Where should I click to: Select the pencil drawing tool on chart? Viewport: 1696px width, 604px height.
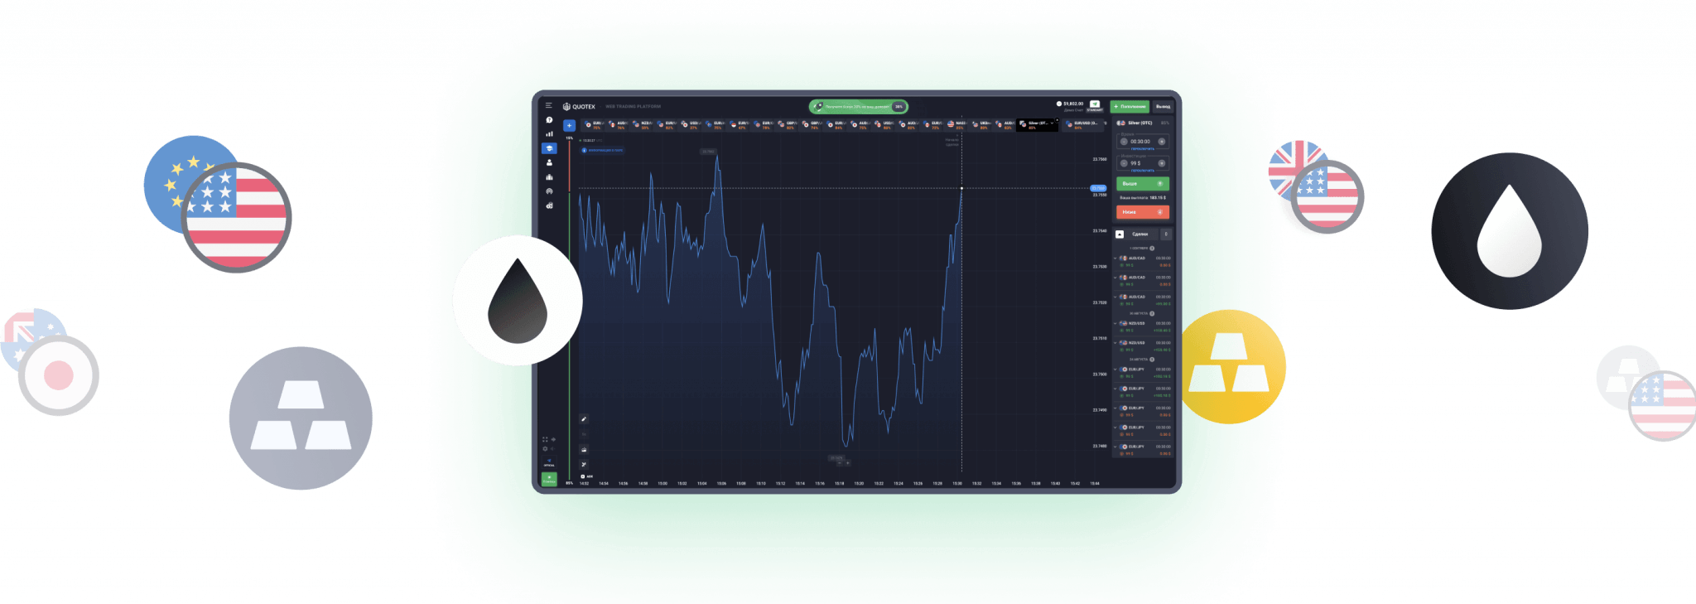click(584, 419)
